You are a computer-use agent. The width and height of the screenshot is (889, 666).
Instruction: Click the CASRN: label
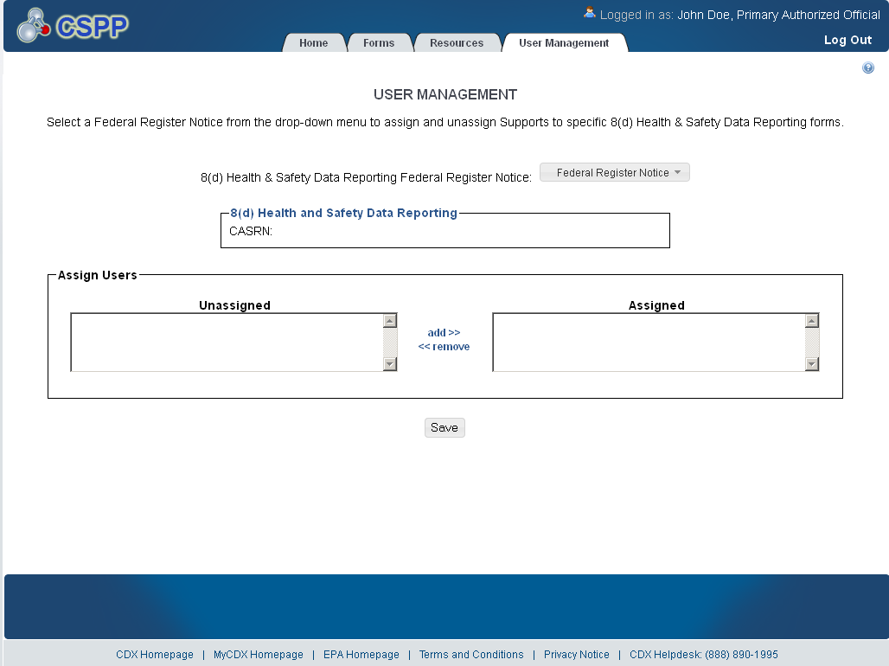tap(251, 231)
